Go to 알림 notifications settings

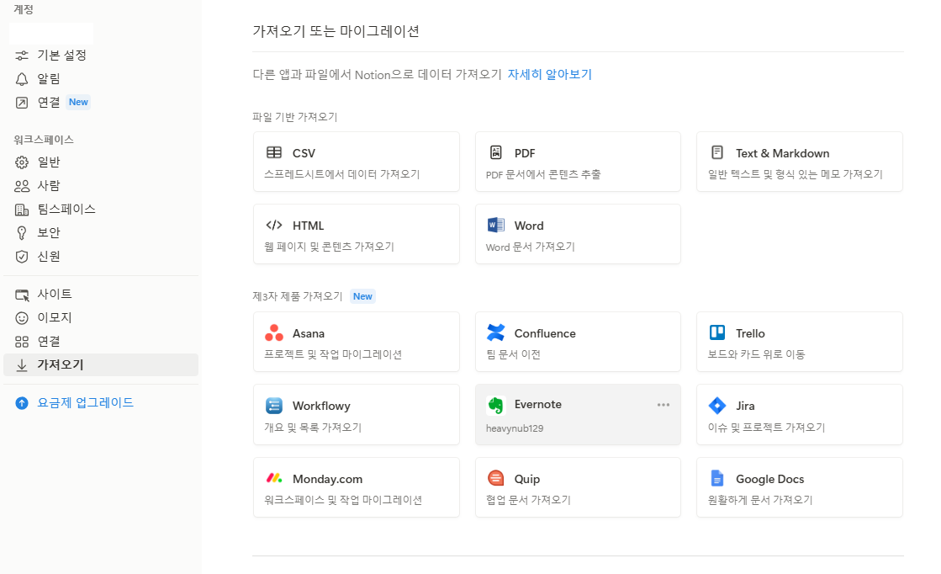pyautogui.click(x=101, y=78)
